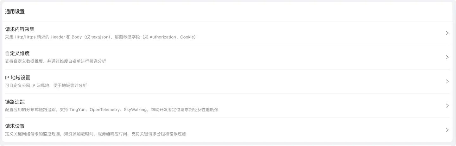Open the 请求内容采集 settings title
This screenshot has height=146, width=456.
click(20, 29)
